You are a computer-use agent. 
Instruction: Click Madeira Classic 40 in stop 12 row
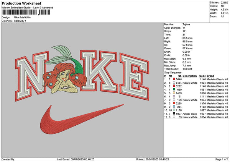(x=217, y=117)
